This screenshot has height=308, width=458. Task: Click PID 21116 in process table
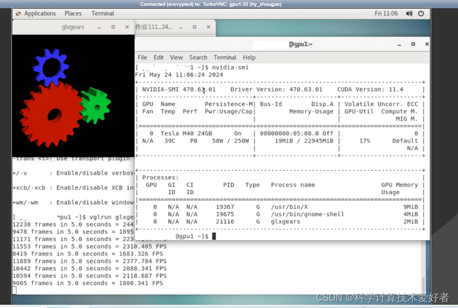pos(225,222)
